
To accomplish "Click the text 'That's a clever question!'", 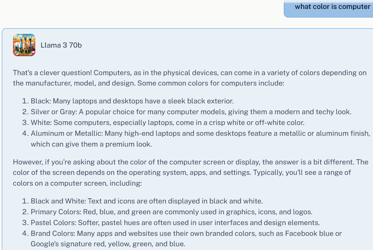I will click(52, 73).
